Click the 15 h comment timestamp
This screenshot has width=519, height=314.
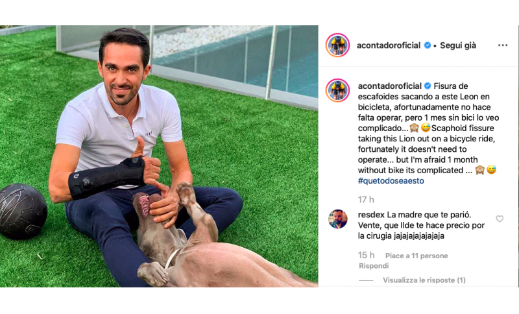click(x=366, y=256)
